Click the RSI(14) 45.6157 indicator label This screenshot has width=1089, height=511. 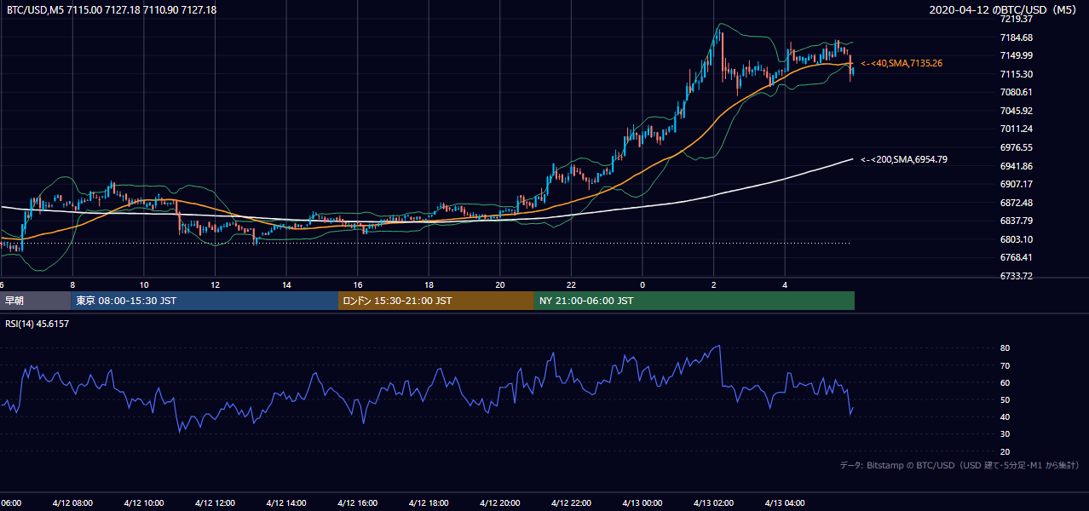tap(37, 323)
